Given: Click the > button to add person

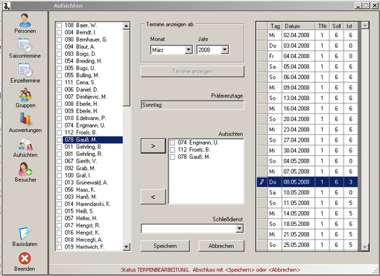Looking at the screenshot, I should (x=153, y=146).
